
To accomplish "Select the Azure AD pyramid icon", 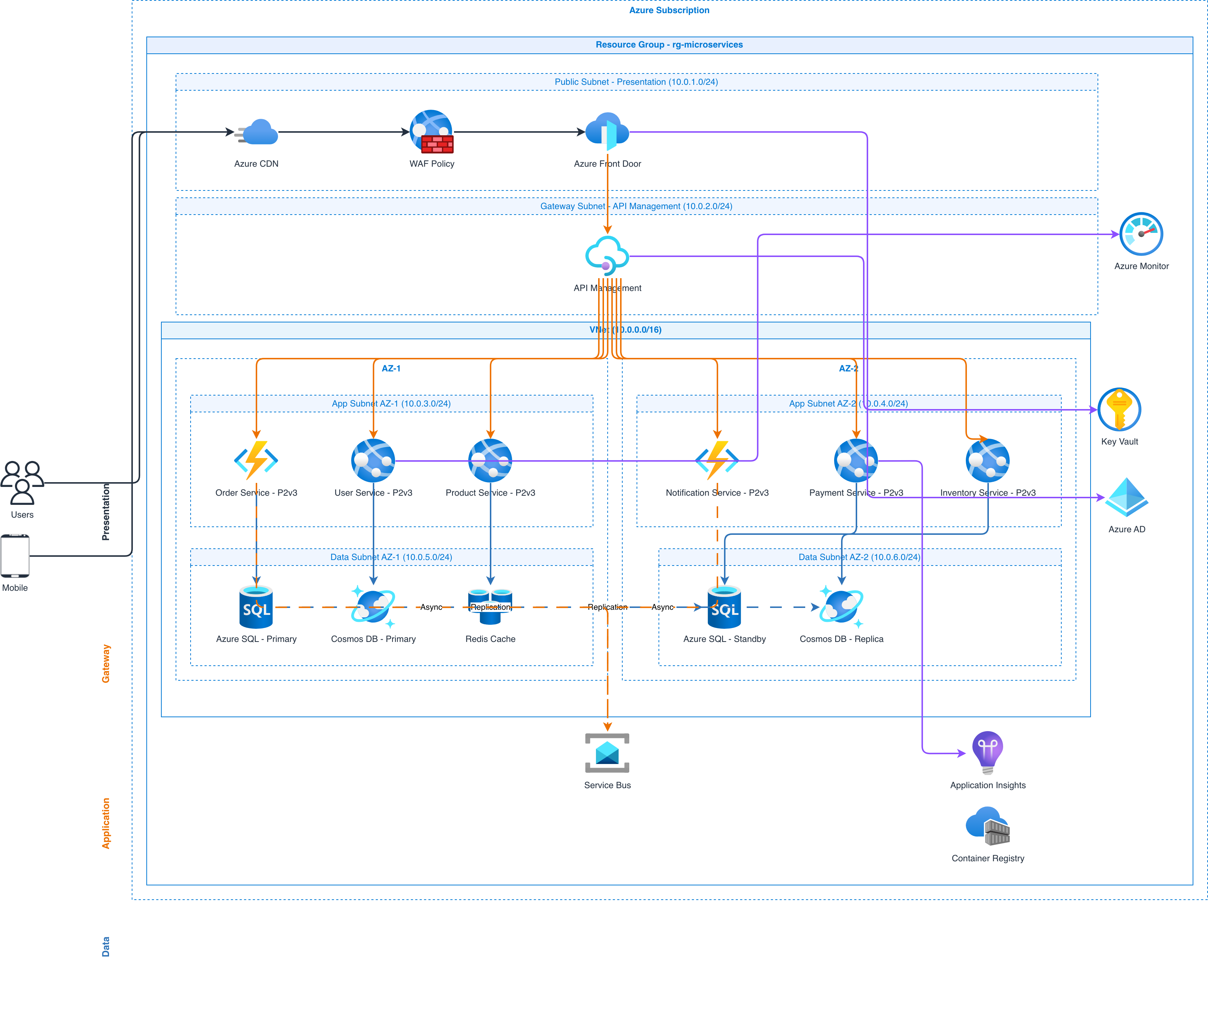I will (x=1127, y=497).
